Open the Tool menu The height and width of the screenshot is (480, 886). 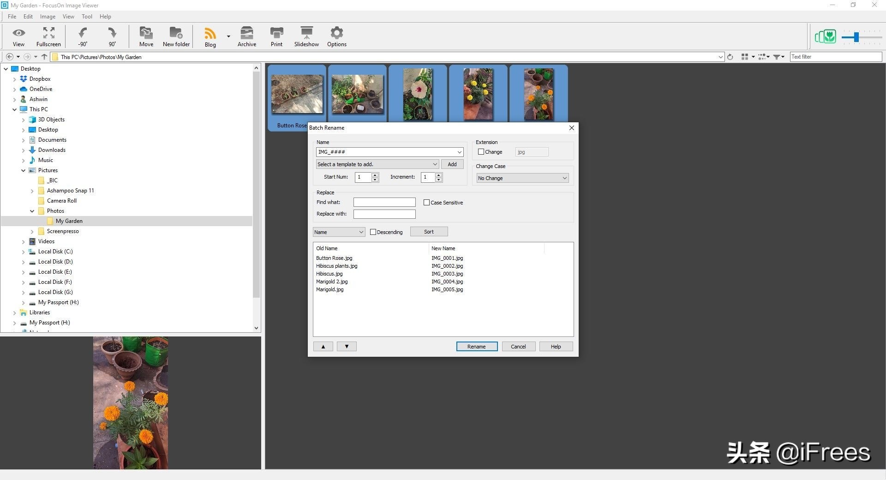[x=87, y=17]
